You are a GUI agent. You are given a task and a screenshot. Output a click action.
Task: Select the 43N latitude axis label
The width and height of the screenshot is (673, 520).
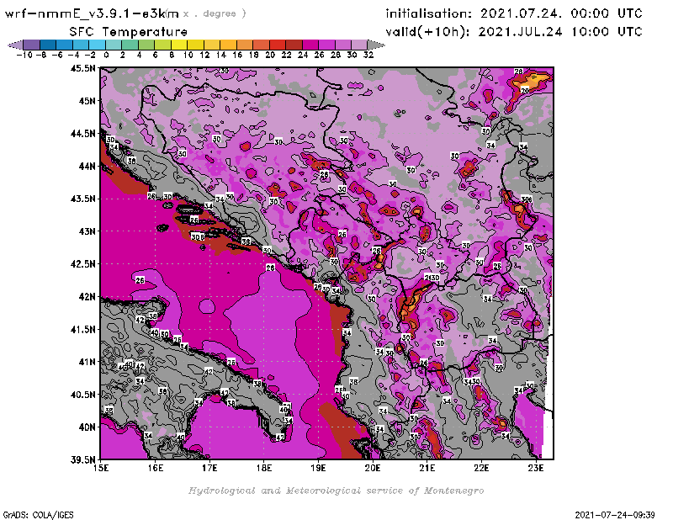(x=87, y=231)
